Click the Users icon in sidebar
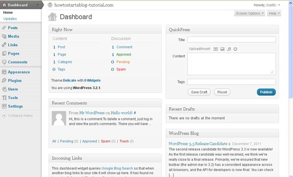This screenshot has width=293, height=177. (4, 89)
